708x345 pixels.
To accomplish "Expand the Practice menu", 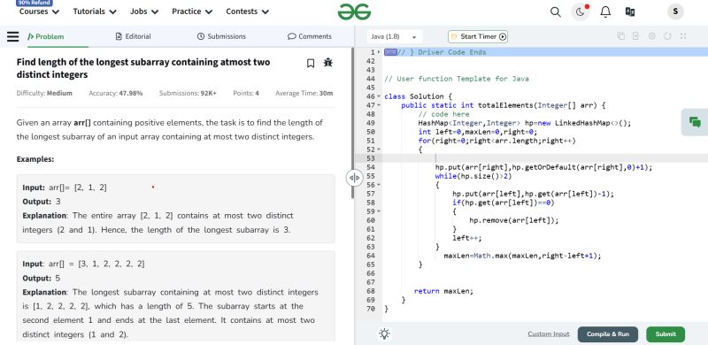I will [192, 11].
